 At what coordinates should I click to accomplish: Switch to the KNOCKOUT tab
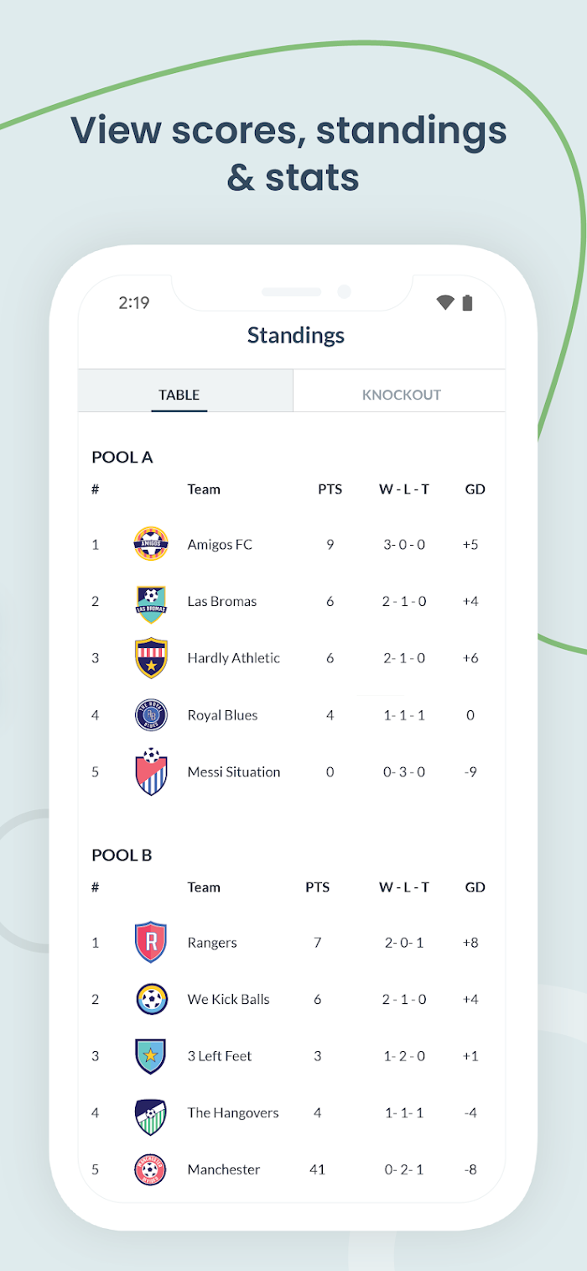click(401, 395)
